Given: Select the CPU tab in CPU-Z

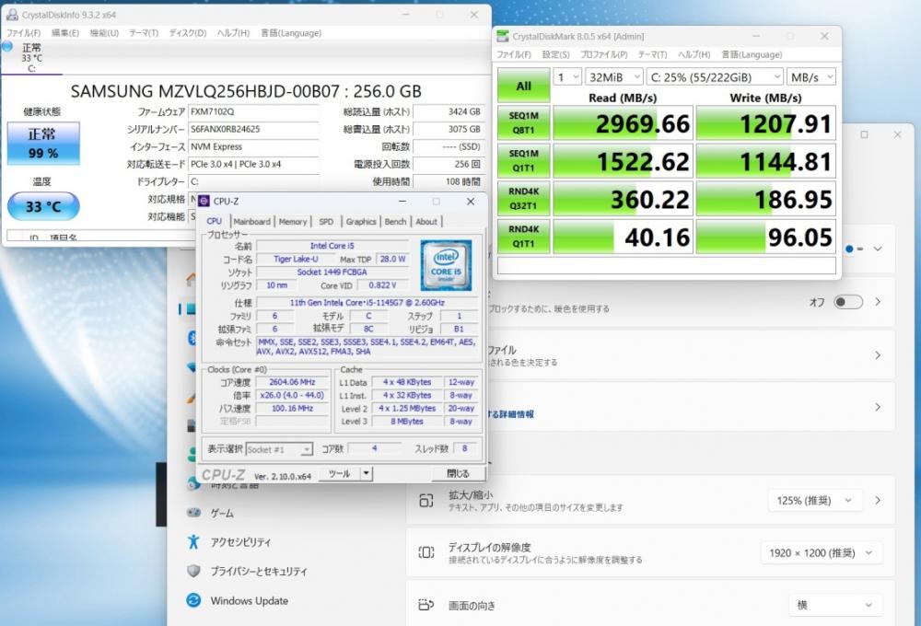Looking at the screenshot, I should (215, 221).
